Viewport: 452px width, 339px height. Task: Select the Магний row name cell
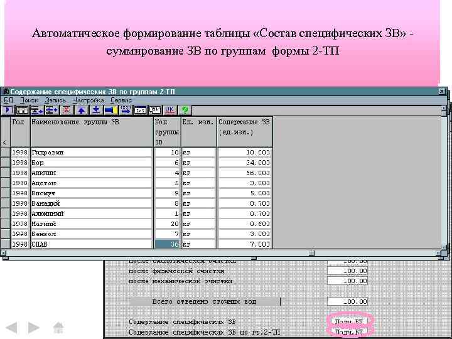(91, 223)
